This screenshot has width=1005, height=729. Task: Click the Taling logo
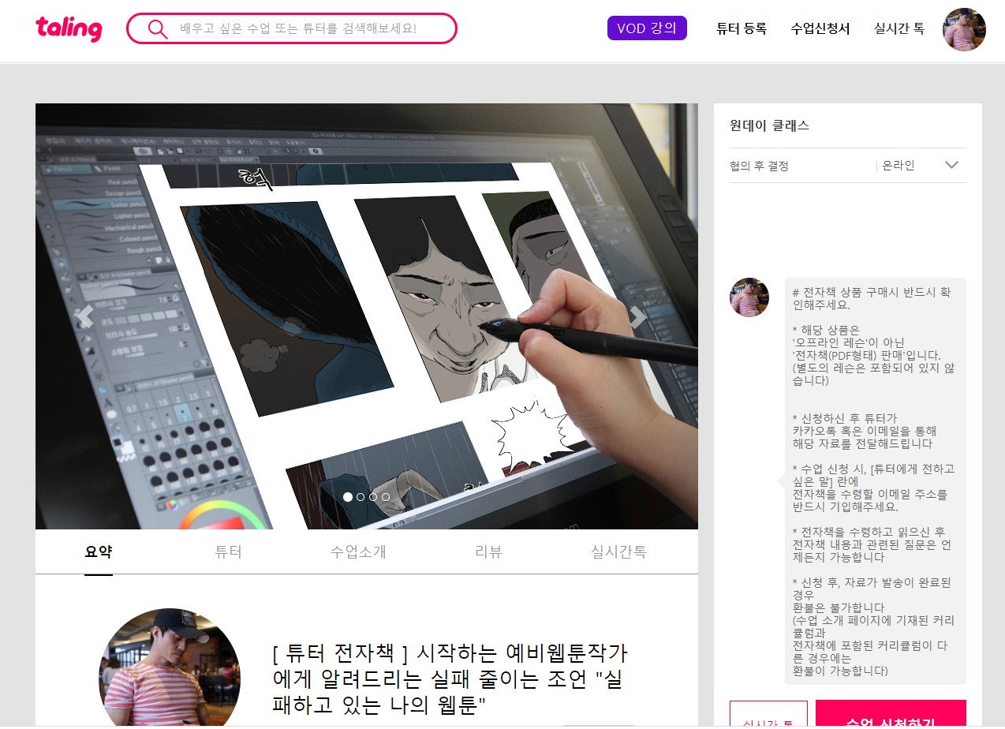[x=68, y=28]
